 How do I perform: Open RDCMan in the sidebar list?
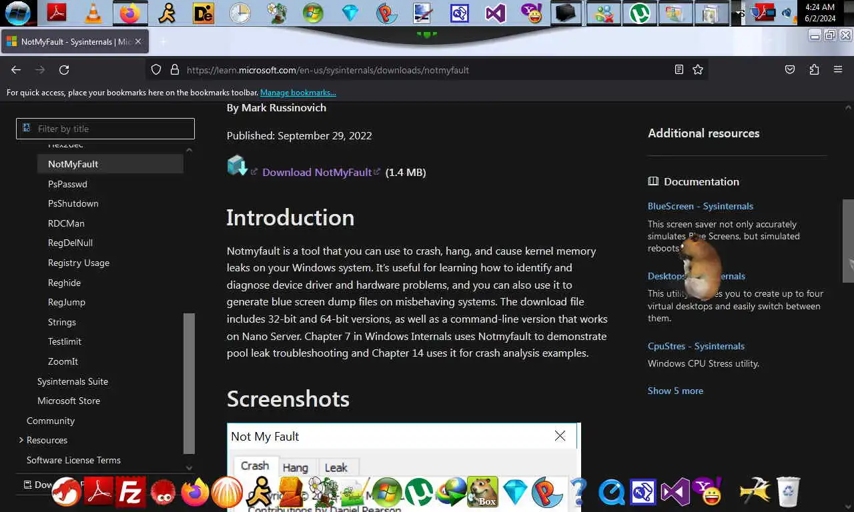pyautogui.click(x=66, y=223)
